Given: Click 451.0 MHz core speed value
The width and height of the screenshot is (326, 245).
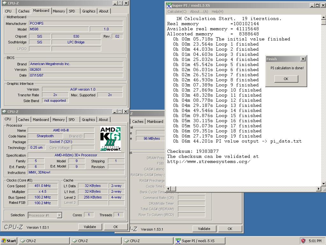Looking at the screenshot, I should pos(43,186).
